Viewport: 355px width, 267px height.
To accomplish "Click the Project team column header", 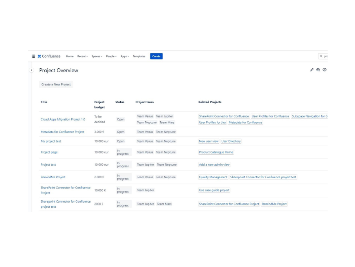I will [145, 102].
